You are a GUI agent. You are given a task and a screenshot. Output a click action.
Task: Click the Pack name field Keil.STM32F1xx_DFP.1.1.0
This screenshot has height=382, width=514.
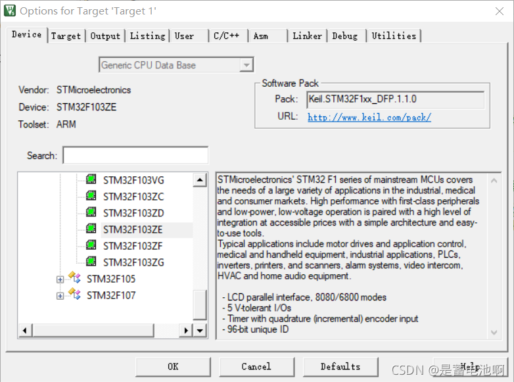(x=395, y=100)
